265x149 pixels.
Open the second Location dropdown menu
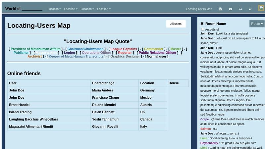pos(71,9)
